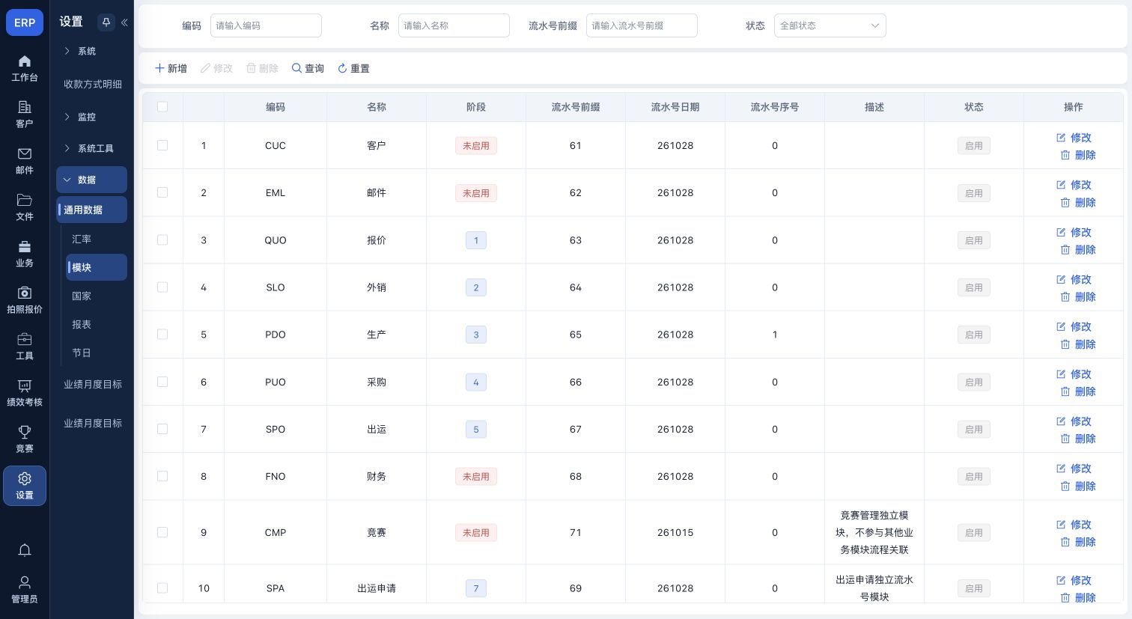Pin the settings menu panel
The width and height of the screenshot is (1132, 619).
106,22
